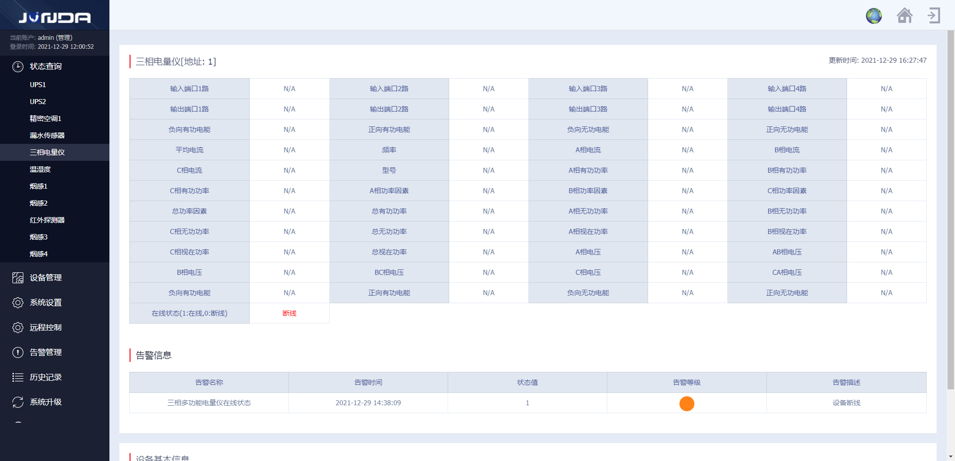View the 红外探测器 status page
Image resolution: width=955 pixels, height=461 pixels.
point(47,220)
